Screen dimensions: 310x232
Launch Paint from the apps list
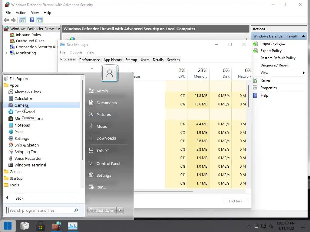(x=18, y=132)
